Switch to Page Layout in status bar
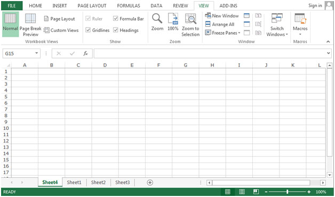The width and height of the screenshot is (335, 197). coord(242,192)
